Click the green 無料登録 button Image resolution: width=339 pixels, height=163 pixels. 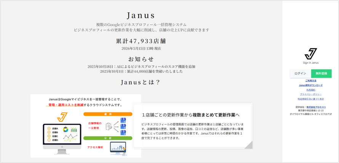[x=321, y=74]
